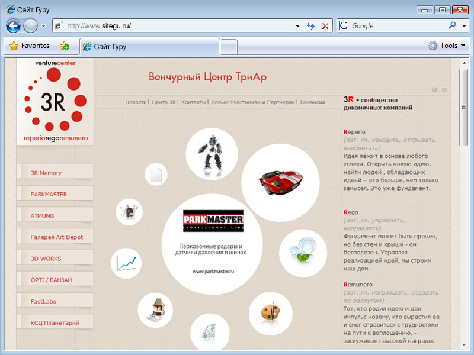Image resolution: width=474 pixels, height=355 pixels.
Task: Click the blank document circle icon
Action: [x=156, y=175]
